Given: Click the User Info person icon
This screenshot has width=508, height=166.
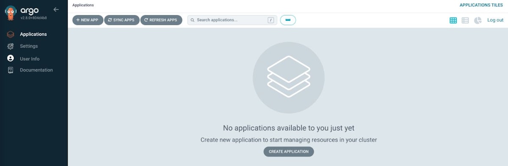Looking at the screenshot, I should click(11, 59).
